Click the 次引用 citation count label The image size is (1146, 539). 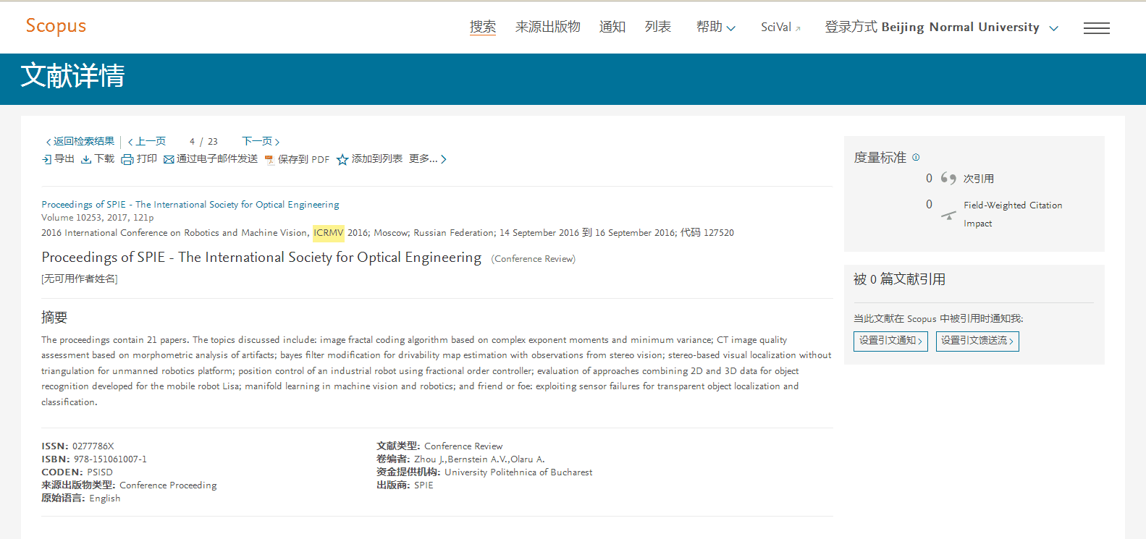pyautogui.click(x=979, y=179)
